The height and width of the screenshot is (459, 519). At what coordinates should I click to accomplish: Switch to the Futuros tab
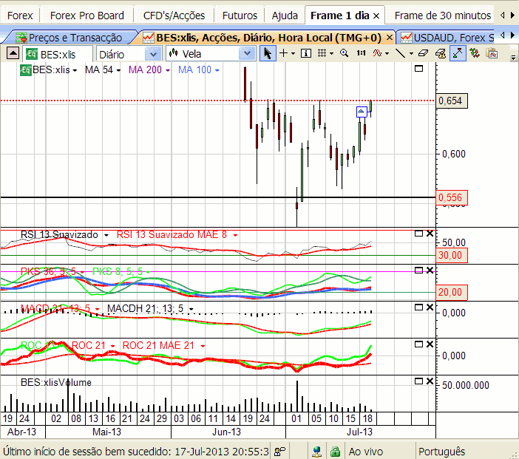tap(240, 16)
